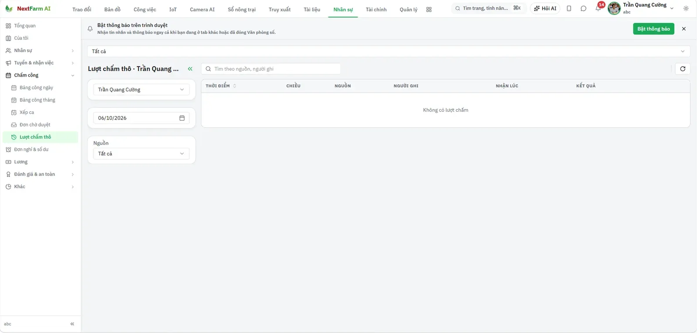Switch to Tài chính tab
This screenshot has width=697, height=333.
point(376,10)
